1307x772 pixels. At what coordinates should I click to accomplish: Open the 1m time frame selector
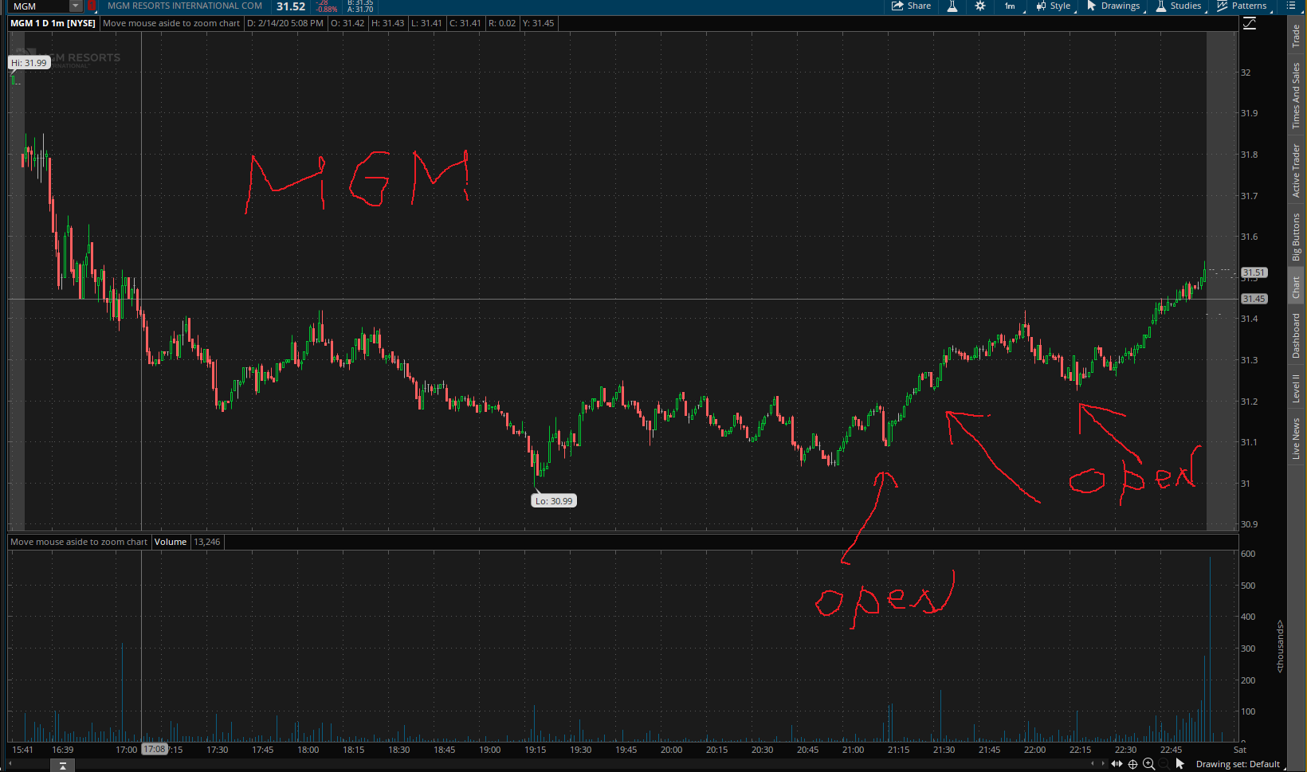[1011, 6]
